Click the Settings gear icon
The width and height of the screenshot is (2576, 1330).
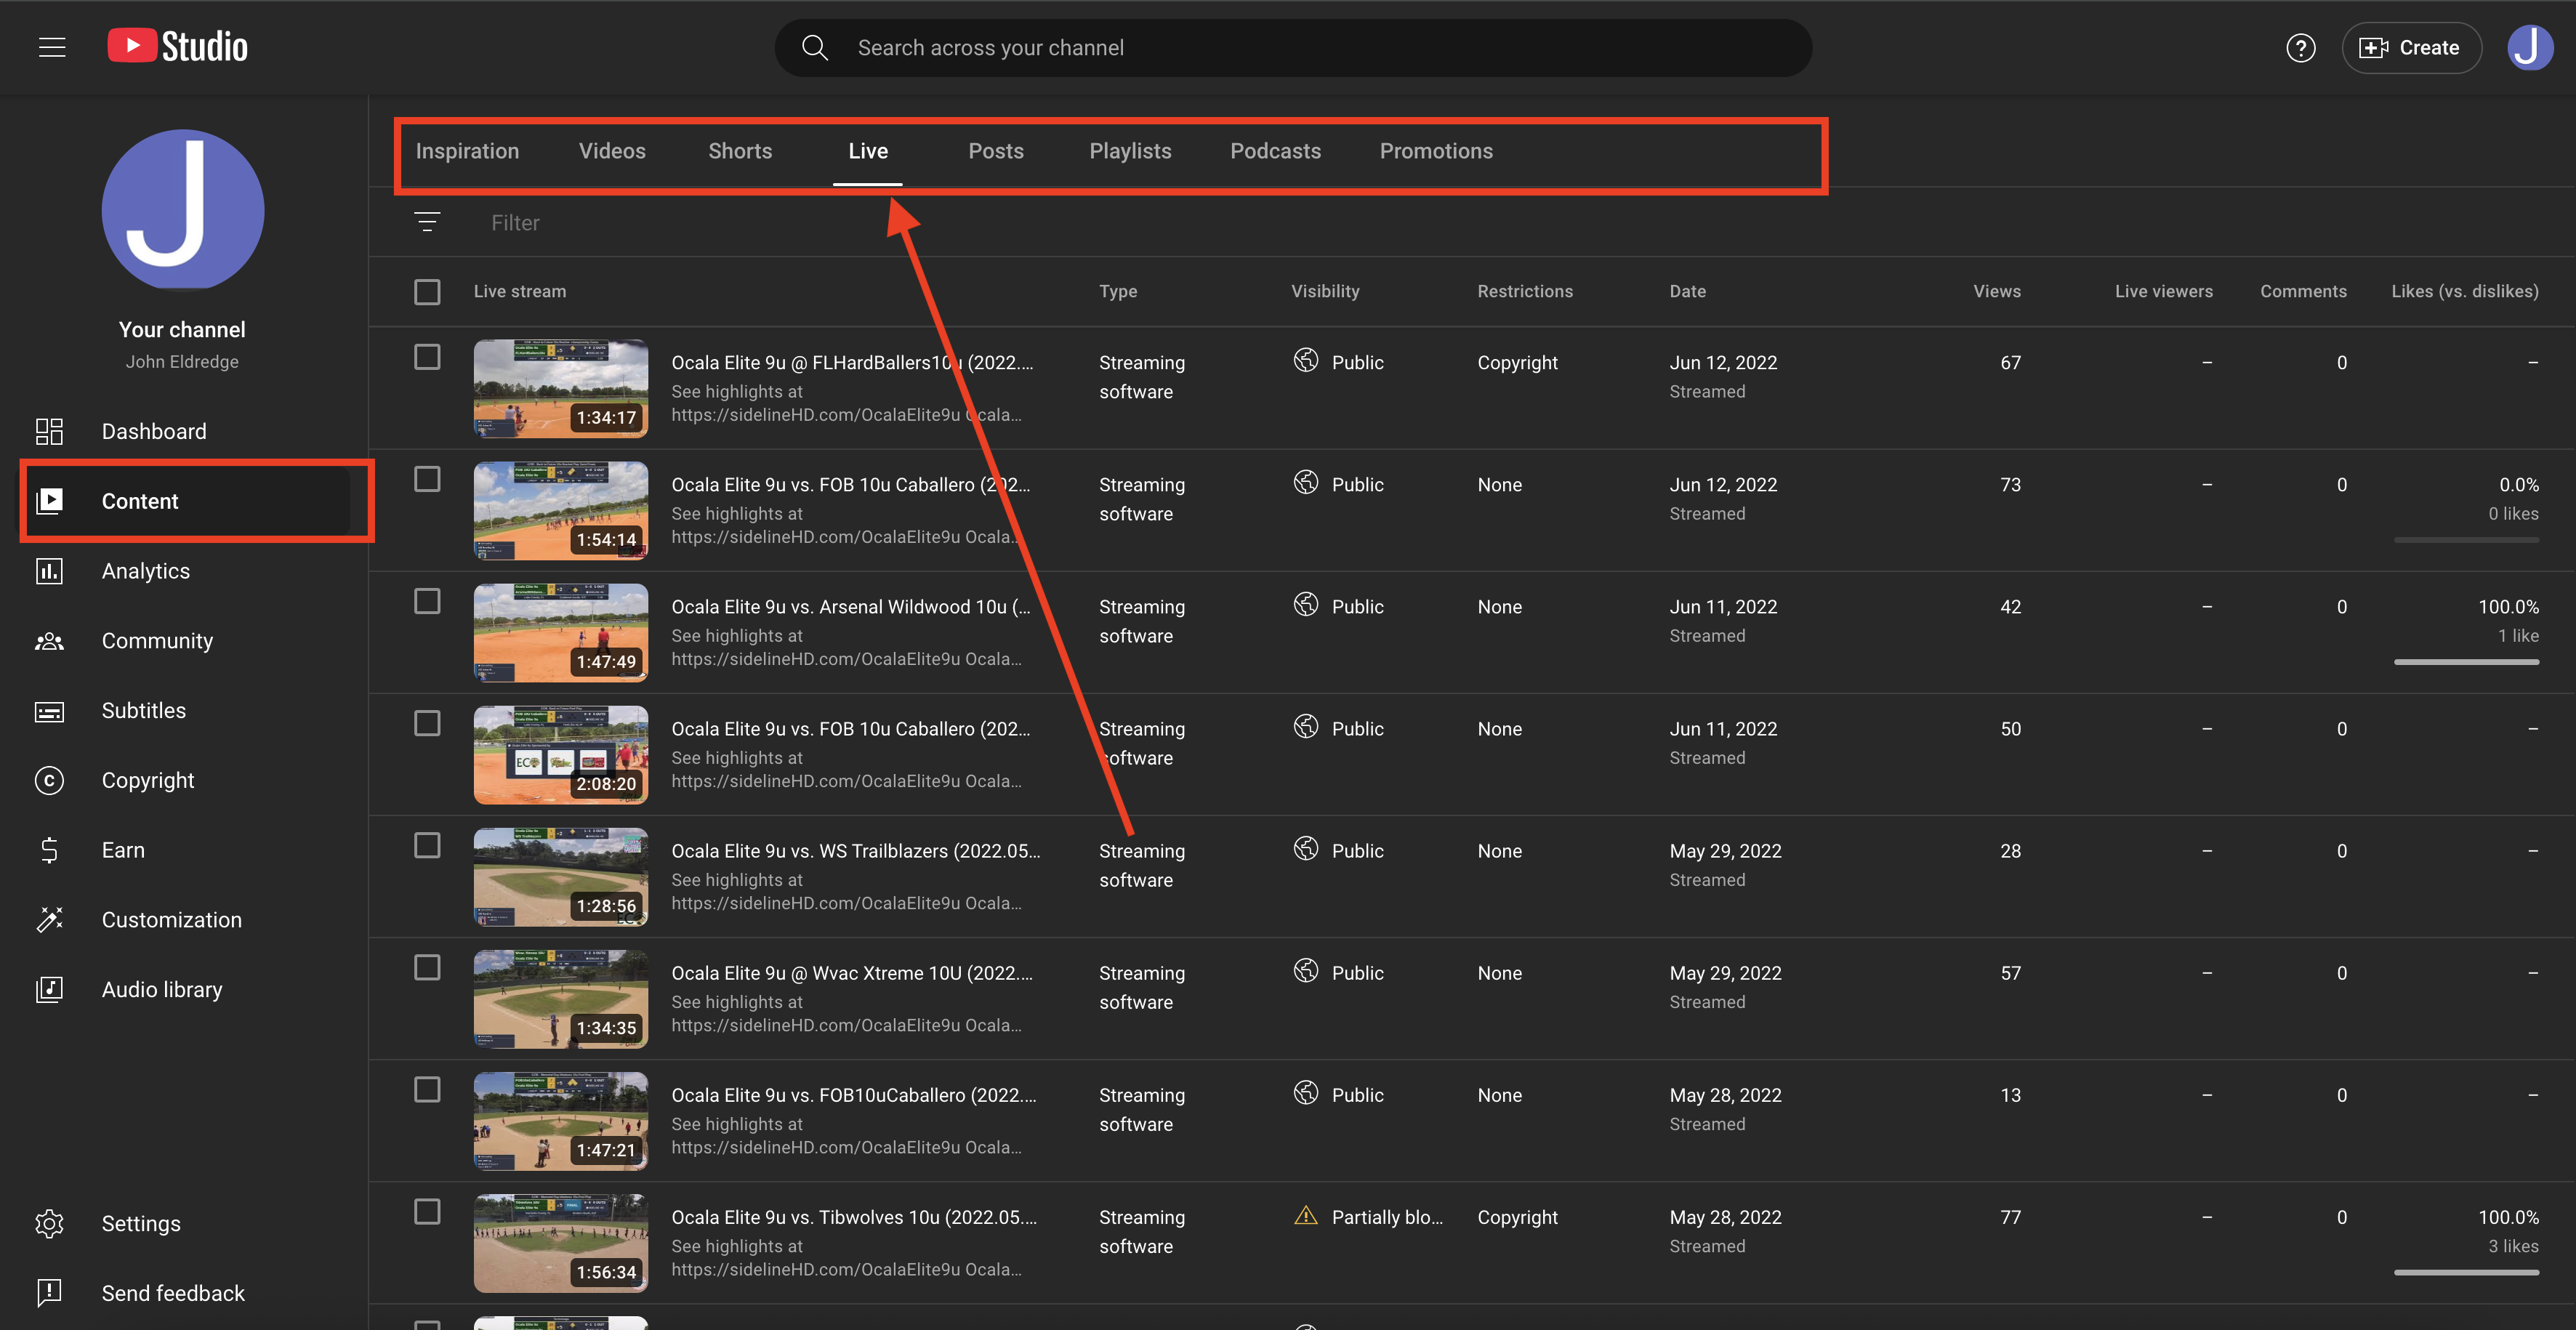49,1223
